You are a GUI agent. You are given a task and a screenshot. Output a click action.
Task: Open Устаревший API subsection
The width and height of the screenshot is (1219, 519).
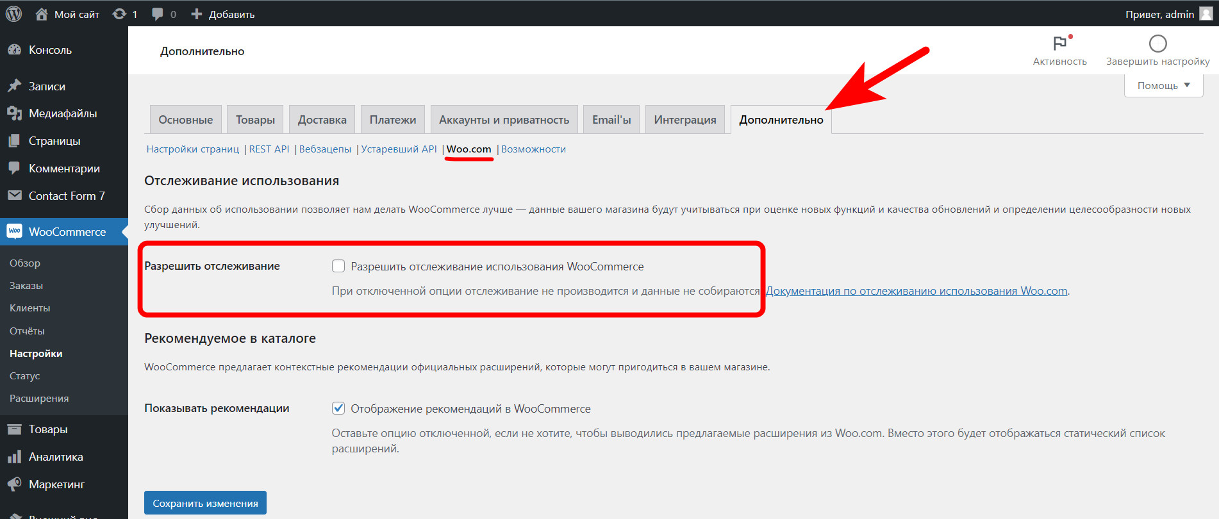pyautogui.click(x=399, y=149)
